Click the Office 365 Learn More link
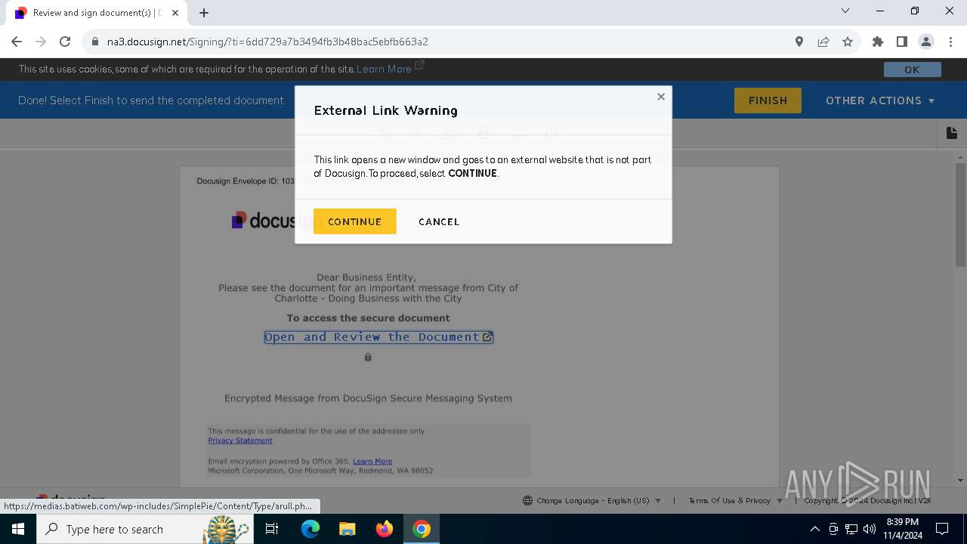Screen dimensions: 967x544 pyautogui.click(x=372, y=461)
